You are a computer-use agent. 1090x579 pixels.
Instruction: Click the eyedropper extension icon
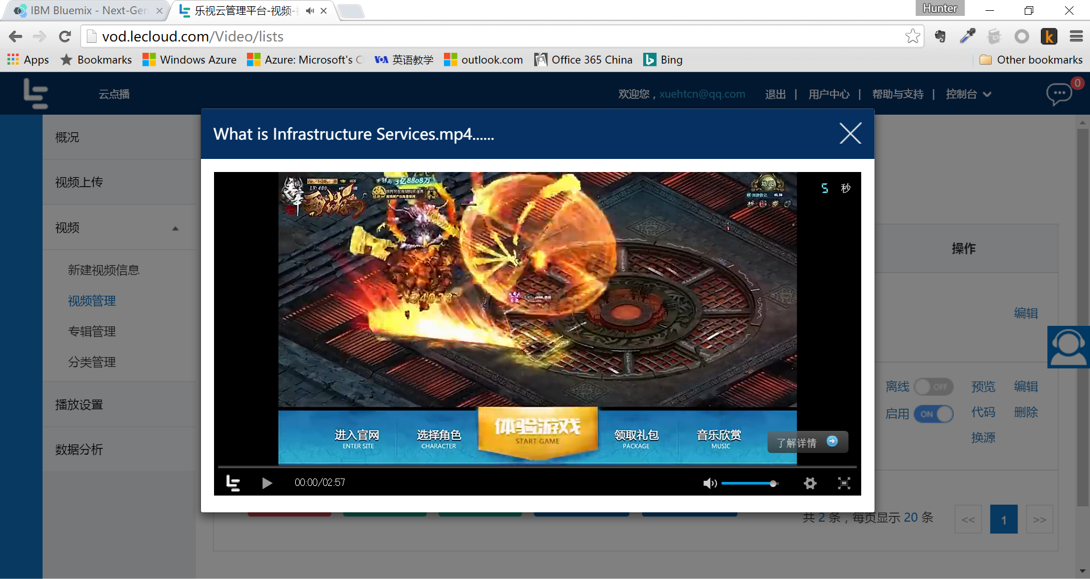tap(967, 36)
